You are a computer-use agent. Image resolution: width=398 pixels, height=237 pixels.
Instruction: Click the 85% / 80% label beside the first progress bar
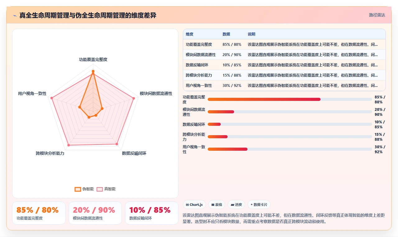coord(380,99)
